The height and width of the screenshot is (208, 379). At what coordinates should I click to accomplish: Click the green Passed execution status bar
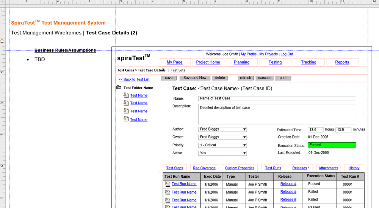coord(332,145)
